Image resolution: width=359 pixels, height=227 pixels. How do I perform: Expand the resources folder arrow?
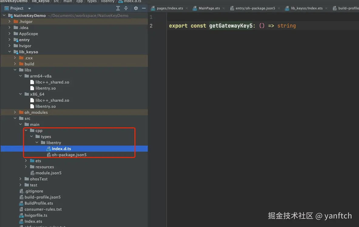point(26,167)
